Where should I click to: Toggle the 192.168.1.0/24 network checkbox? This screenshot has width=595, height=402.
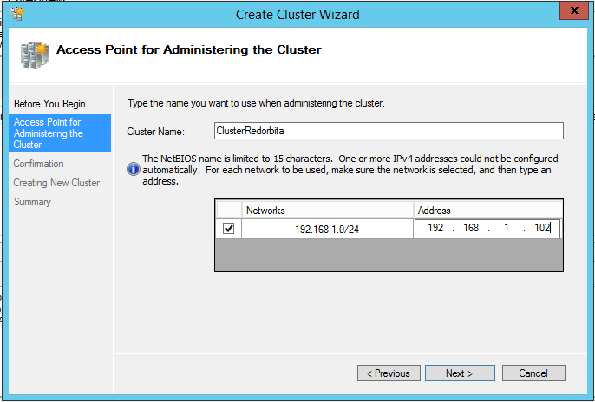229,229
